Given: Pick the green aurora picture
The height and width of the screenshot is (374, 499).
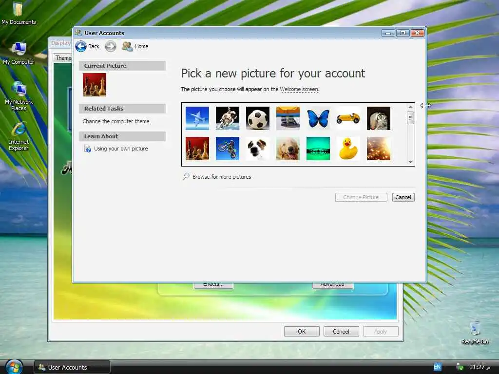Looking at the screenshot, I should point(318,149).
